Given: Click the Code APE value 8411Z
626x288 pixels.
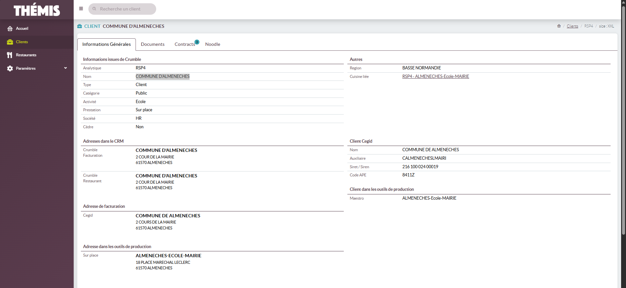Looking at the screenshot, I should [408, 175].
